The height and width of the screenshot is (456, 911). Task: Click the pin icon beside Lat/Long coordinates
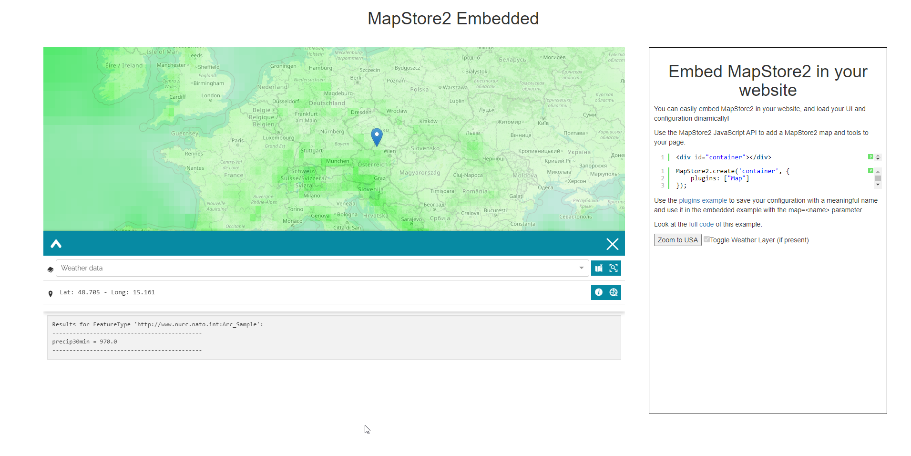point(51,294)
